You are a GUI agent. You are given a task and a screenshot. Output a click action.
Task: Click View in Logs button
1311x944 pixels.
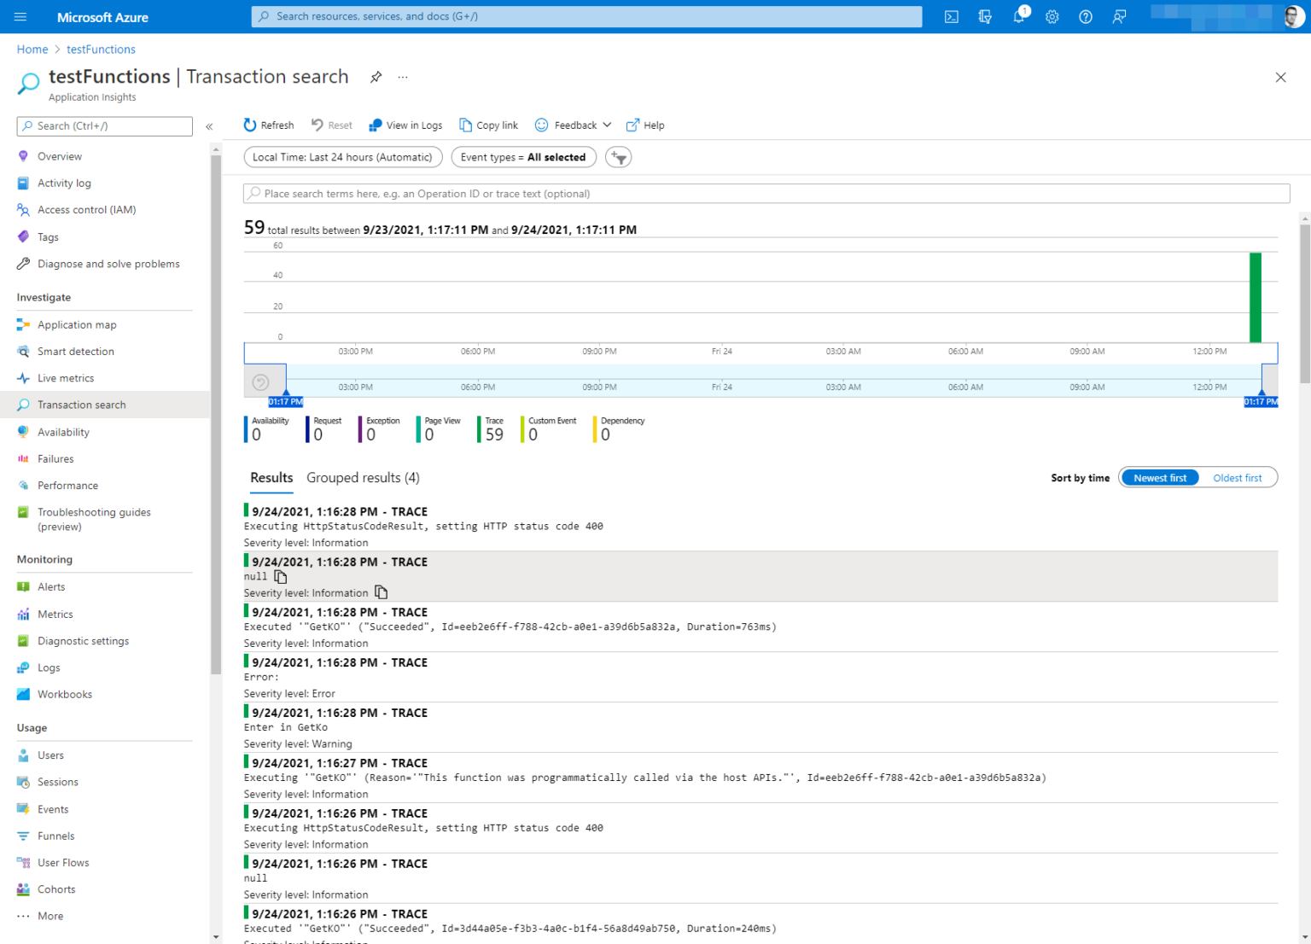[405, 125]
